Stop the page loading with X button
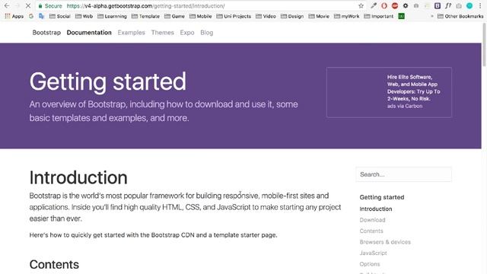This screenshot has width=487, height=274. click(x=28, y=5)
